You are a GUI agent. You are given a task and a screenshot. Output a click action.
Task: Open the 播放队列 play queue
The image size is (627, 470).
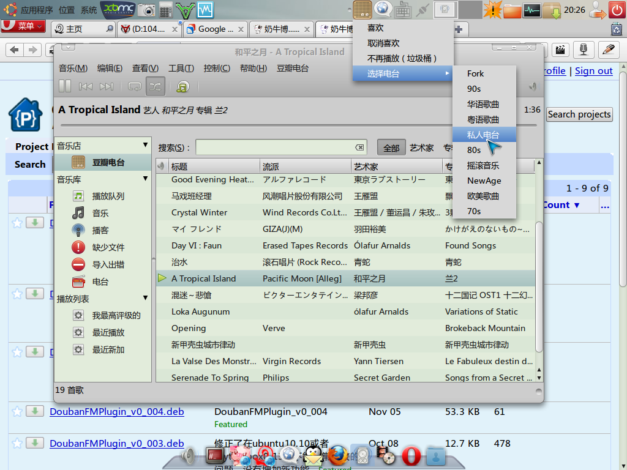[x=108, y=196]
